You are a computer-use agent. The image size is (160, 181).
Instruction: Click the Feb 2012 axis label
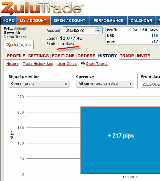130,177
